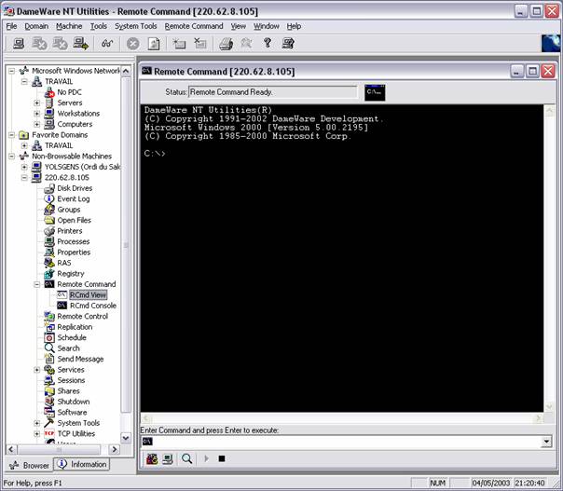Open the Remote Command menu
This screenshot has width=563, height=491.
click(x=194, y=26)
